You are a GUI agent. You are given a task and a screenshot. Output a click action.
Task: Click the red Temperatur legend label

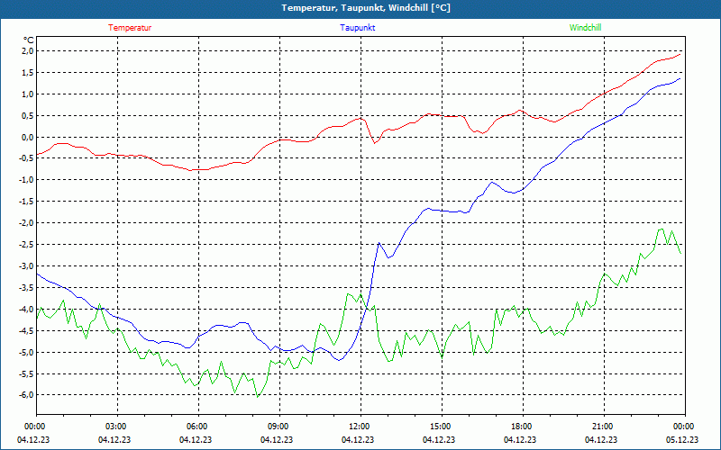[130, 28]
